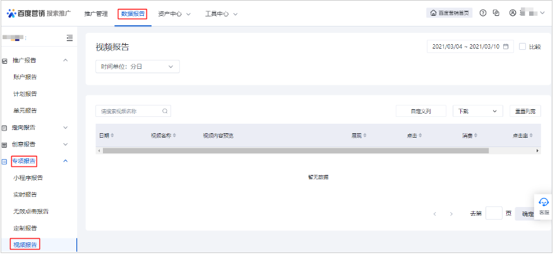
Task: Open the 资产中心 top menu
Action: (x=174, y=14)
